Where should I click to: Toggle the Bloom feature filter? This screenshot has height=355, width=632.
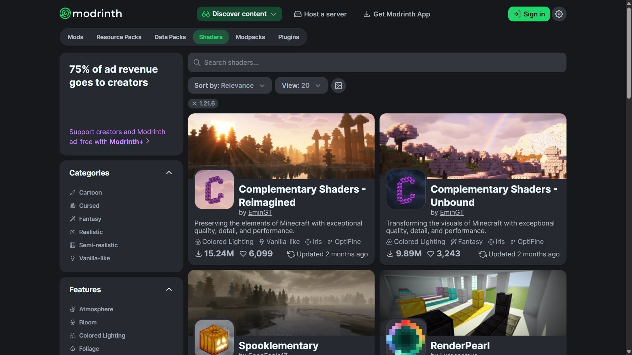(88, 322)
